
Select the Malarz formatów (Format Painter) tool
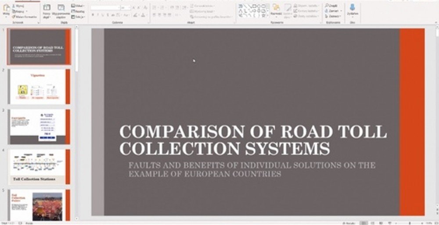pos(25,17)
